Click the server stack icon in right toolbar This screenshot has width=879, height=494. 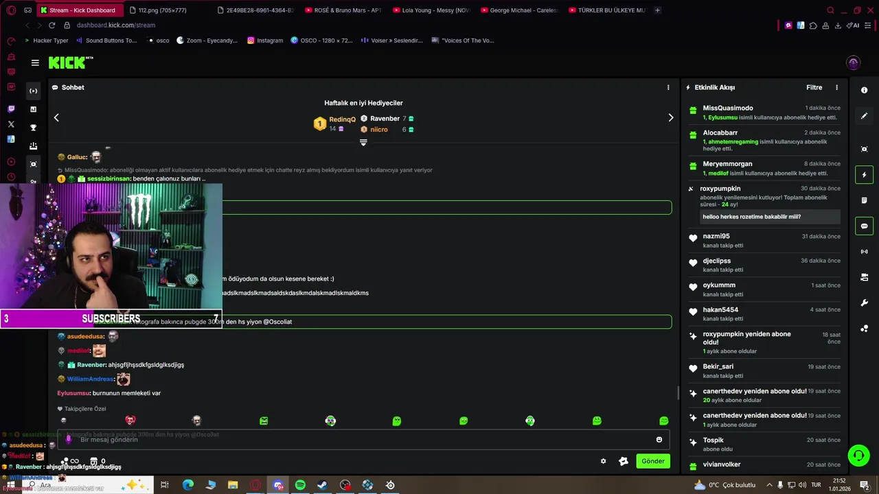[x=864, y=277]
